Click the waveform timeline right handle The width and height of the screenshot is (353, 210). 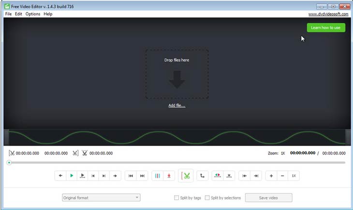pos(348,137)
